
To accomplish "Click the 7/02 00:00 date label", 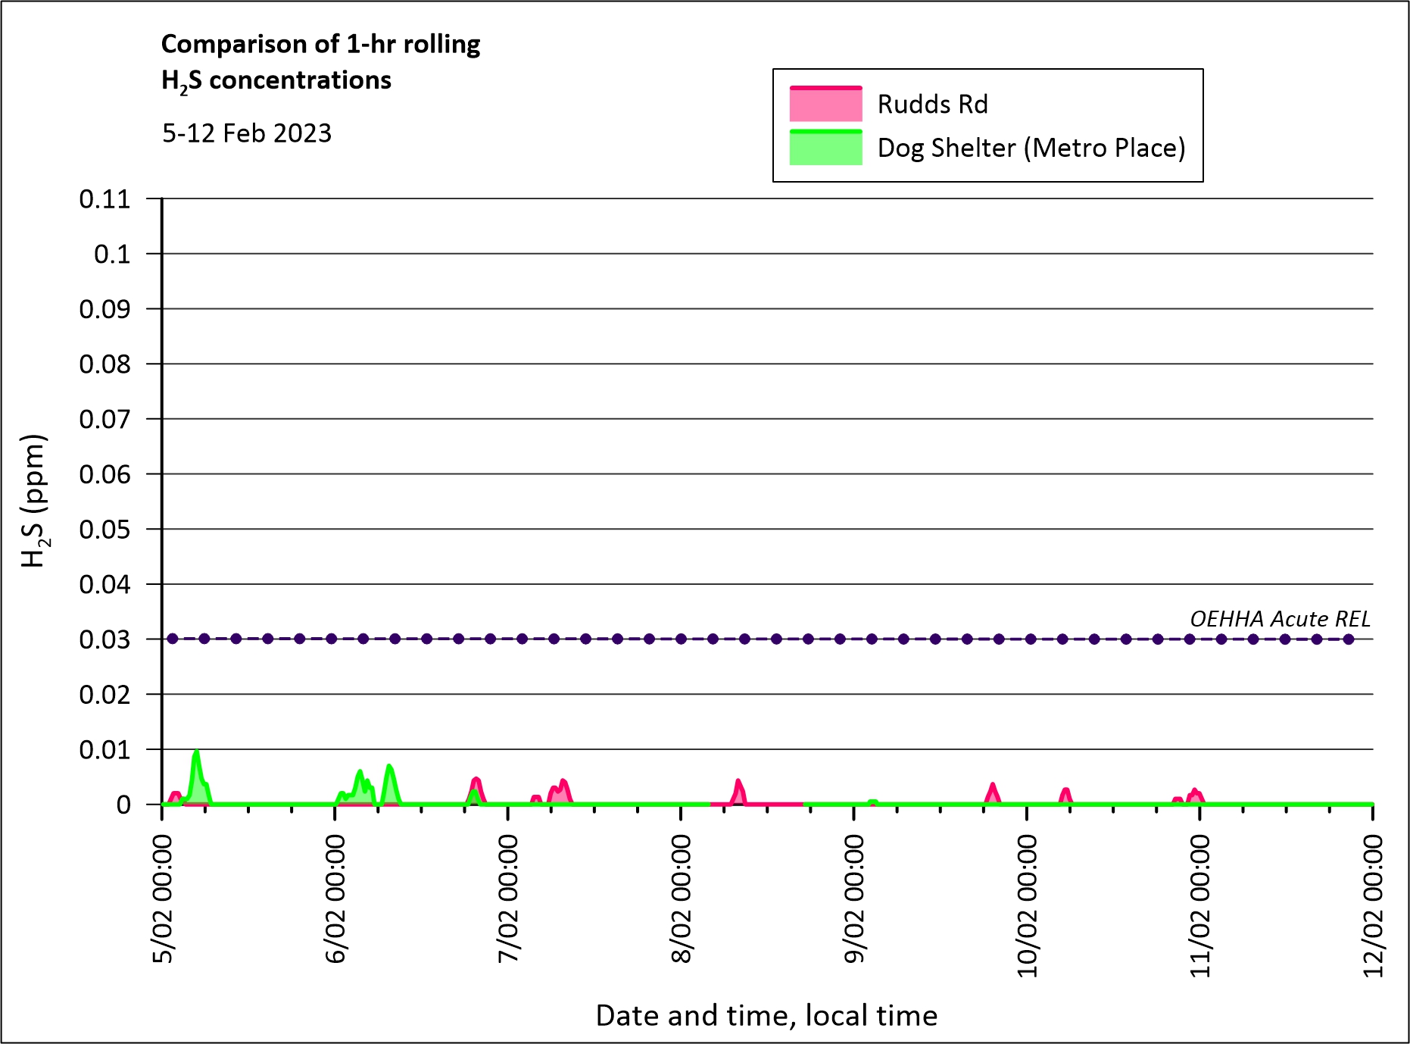I will [x=508, y=899].
